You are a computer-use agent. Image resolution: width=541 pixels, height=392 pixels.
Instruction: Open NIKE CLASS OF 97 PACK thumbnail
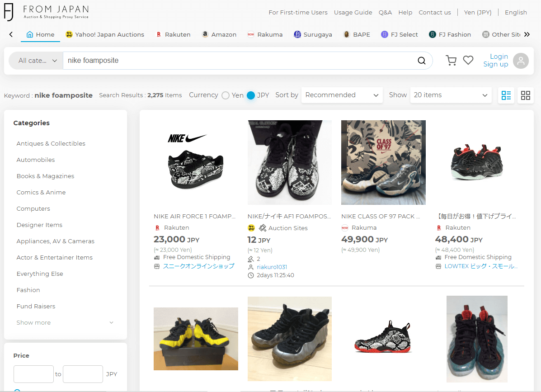[x=383, y=162]
